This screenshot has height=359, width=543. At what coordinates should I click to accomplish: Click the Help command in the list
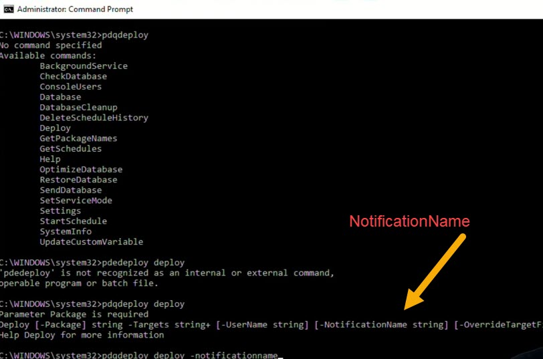pyautogui.click(x=50, y=159)
